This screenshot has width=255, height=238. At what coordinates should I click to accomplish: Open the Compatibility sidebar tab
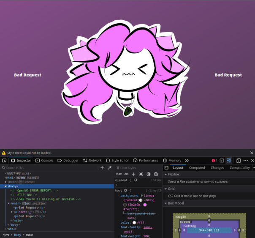(239, 168)
